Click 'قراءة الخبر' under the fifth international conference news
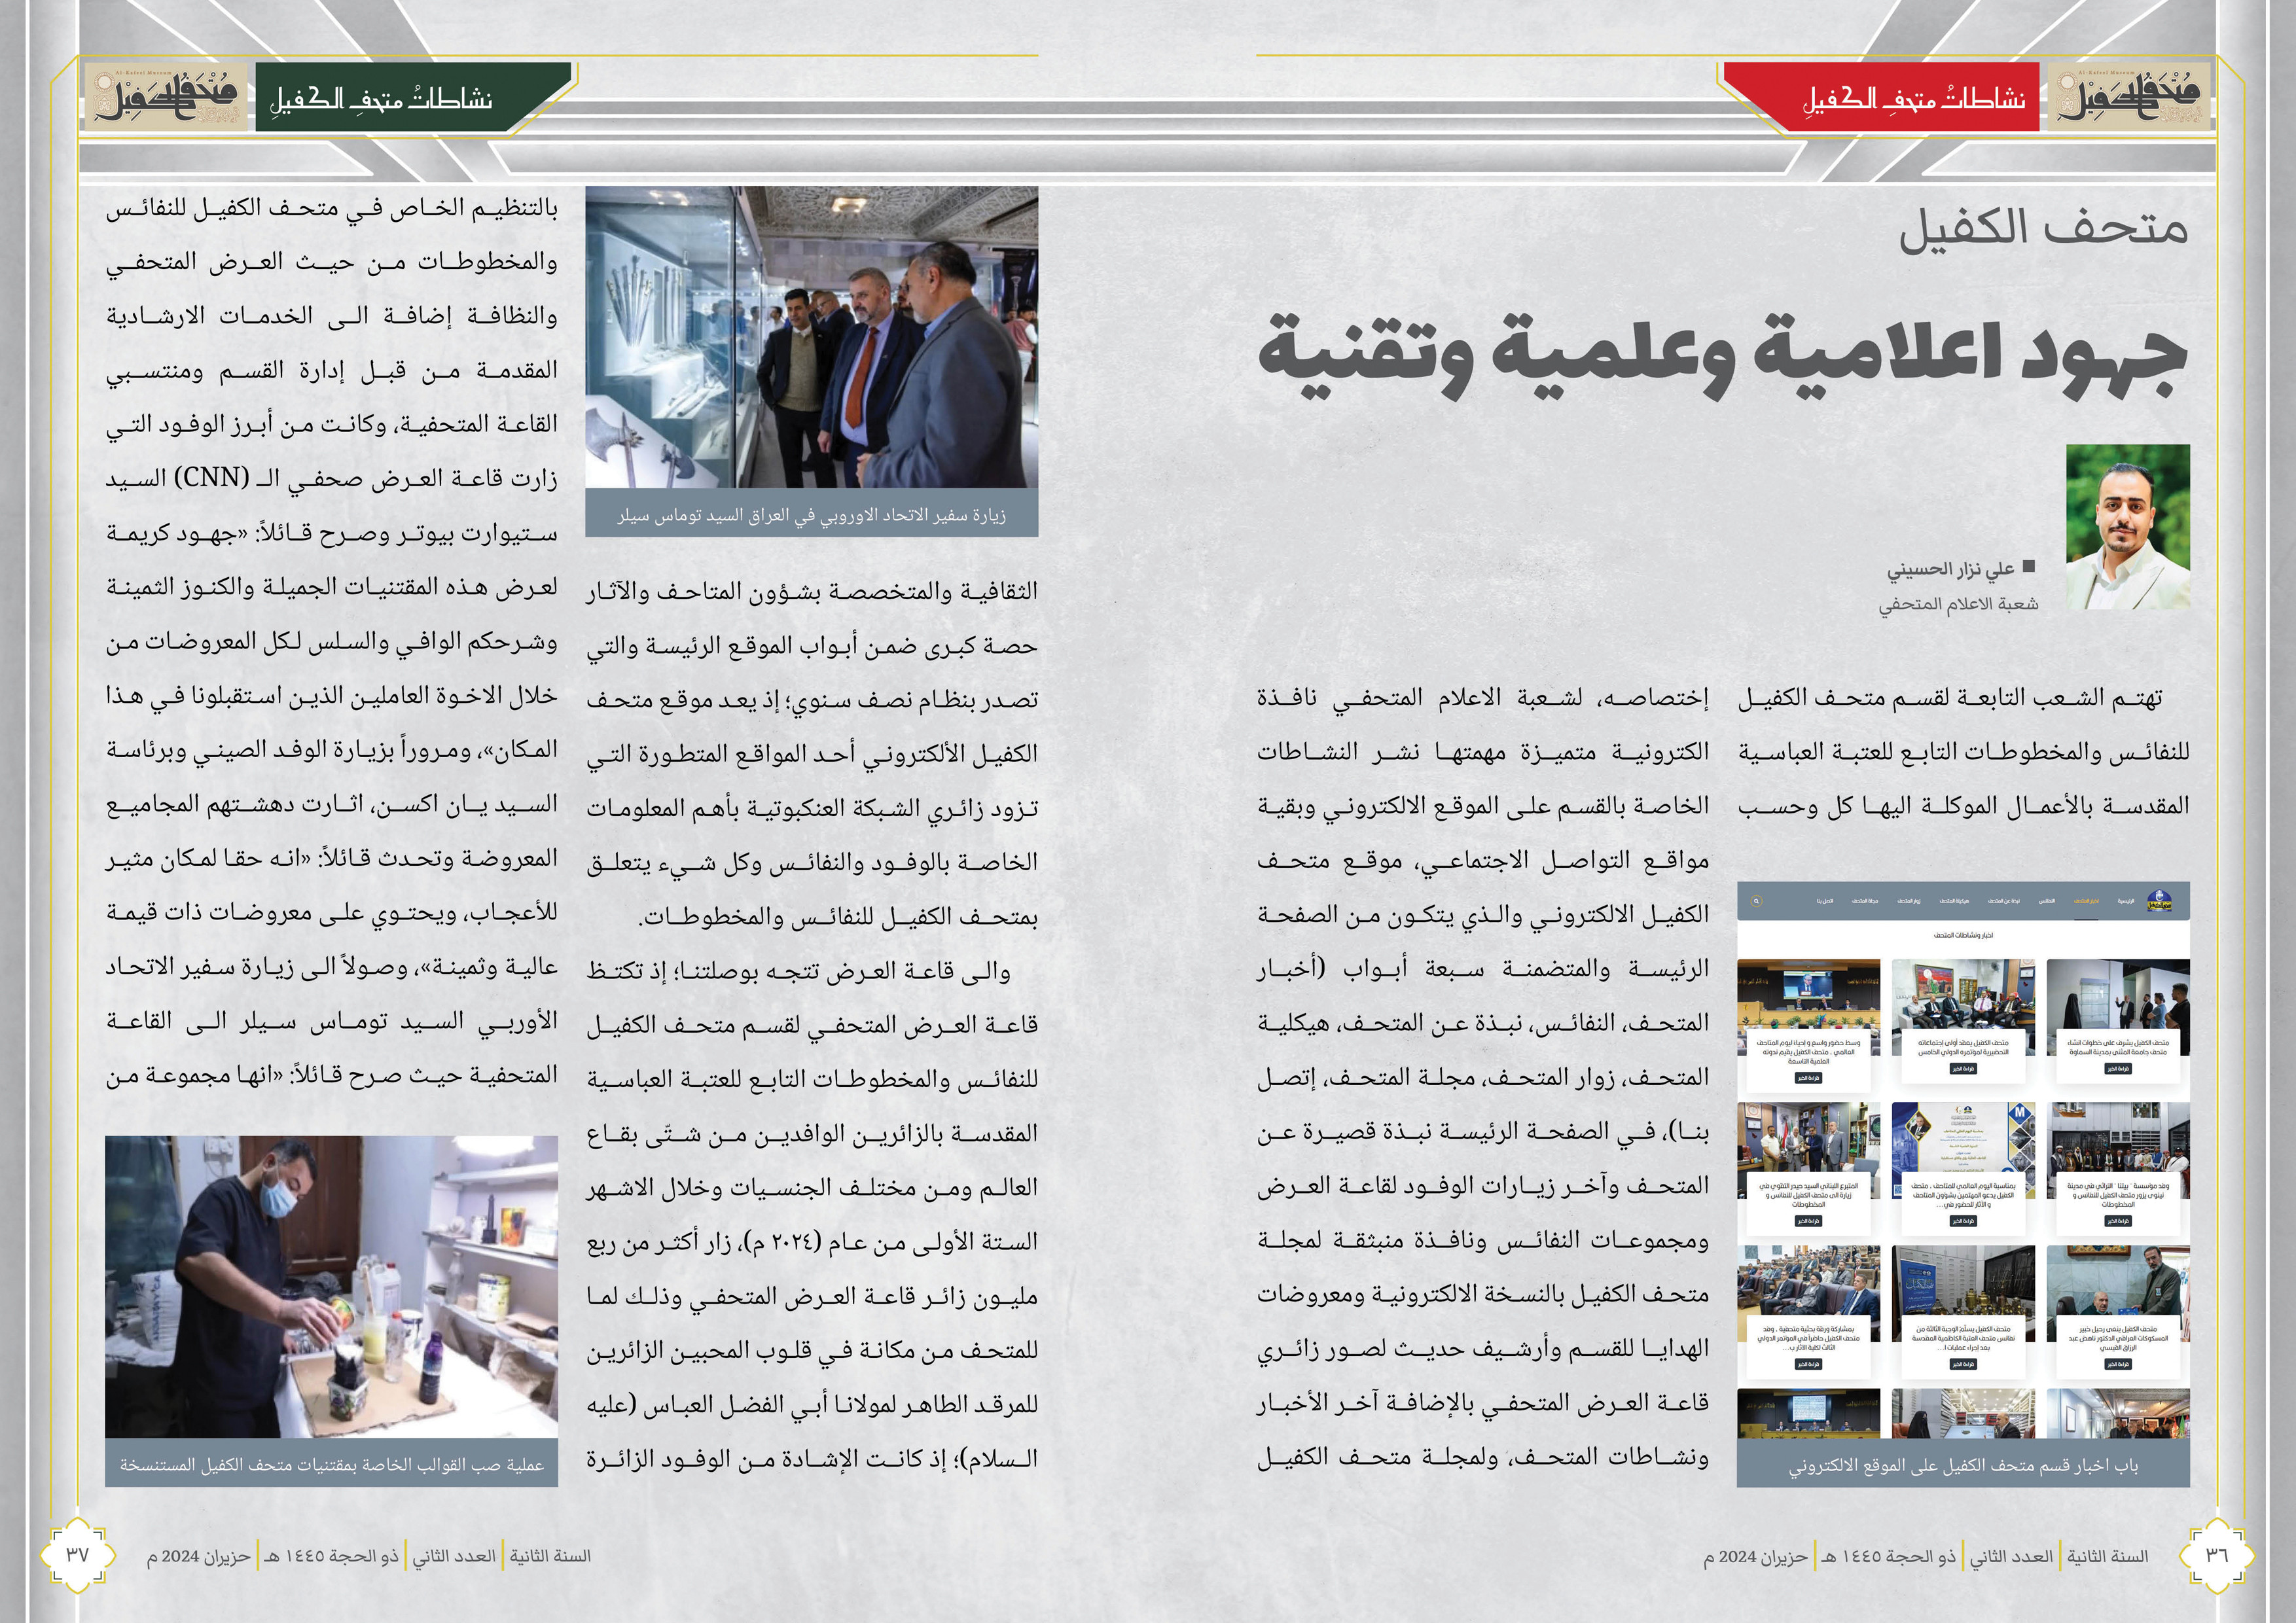The image size is (2296, 1623). (x=1963, y=1069)
